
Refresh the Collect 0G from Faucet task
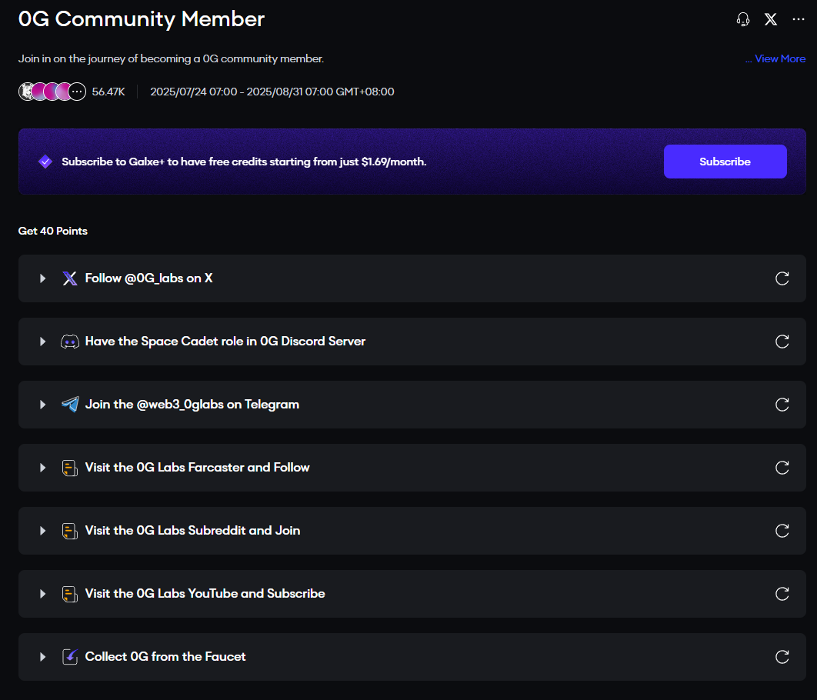782,657
